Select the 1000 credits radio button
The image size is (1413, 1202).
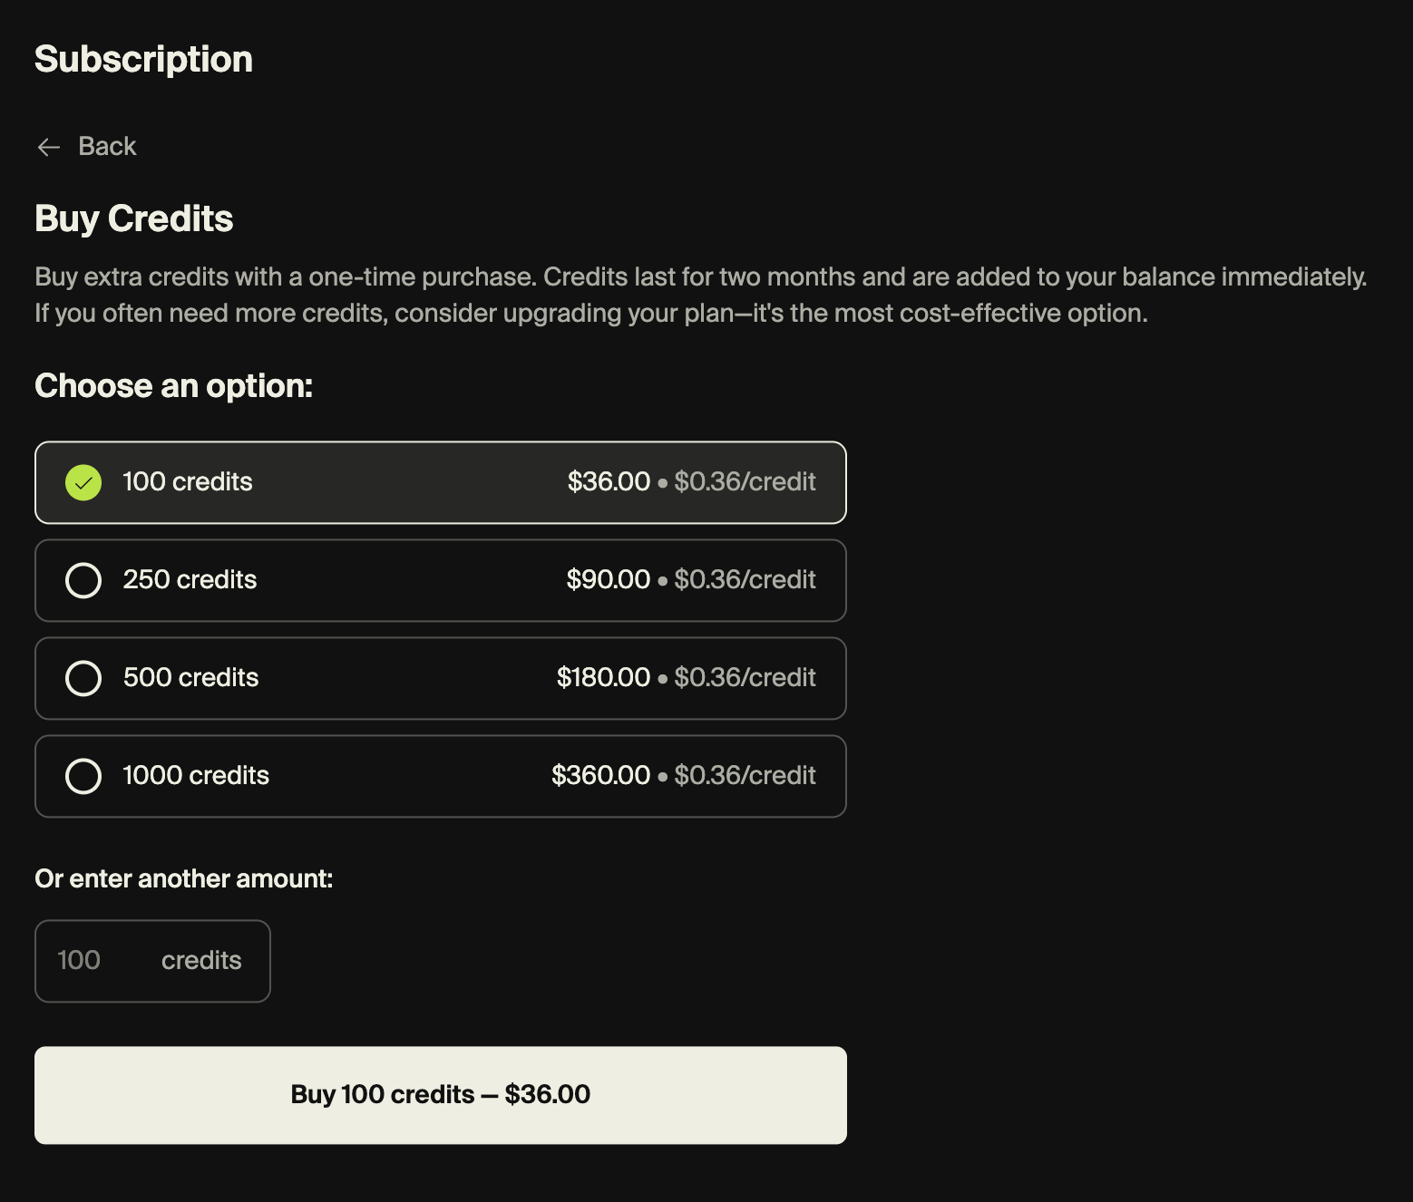click(x=83, y=776)
